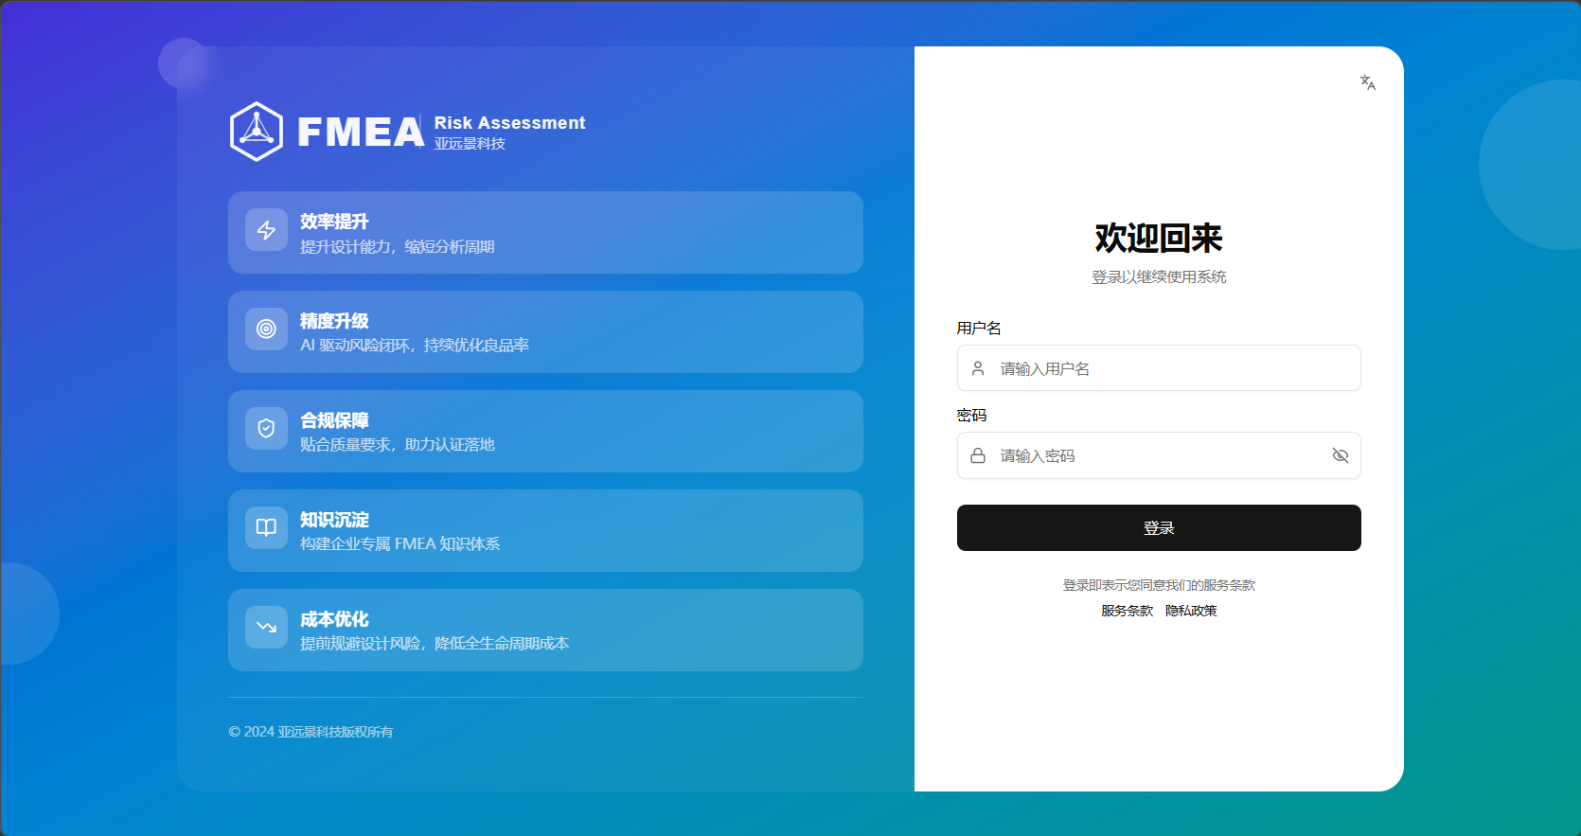
Task: Click the FMEA Risk Assessment title text
Action: coord(509,123)
